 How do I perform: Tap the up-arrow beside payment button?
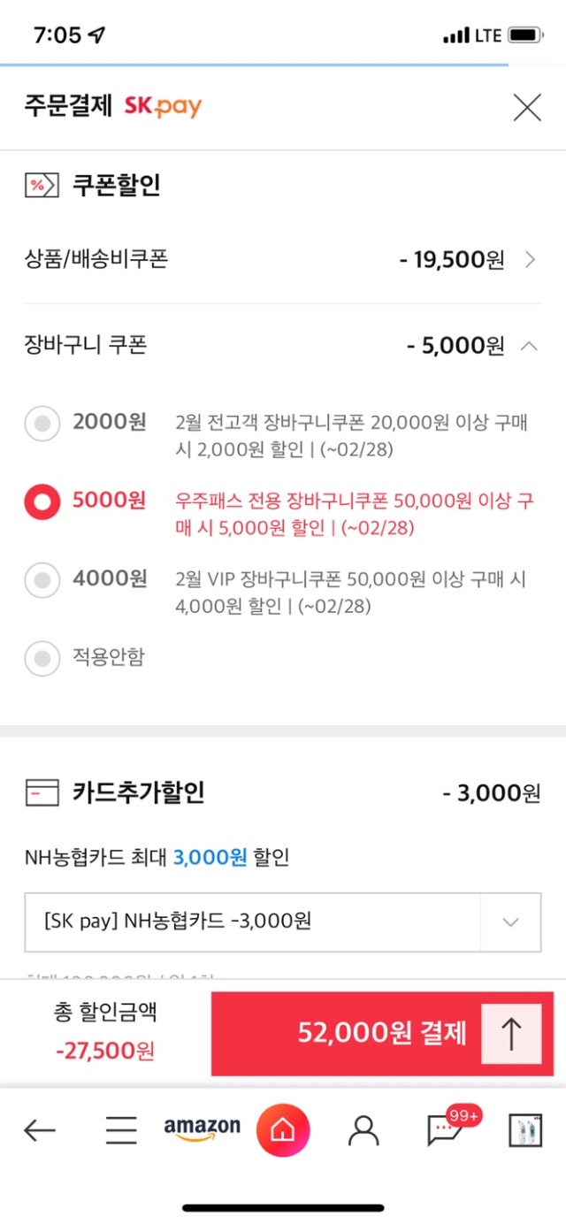click(511, 1034)
